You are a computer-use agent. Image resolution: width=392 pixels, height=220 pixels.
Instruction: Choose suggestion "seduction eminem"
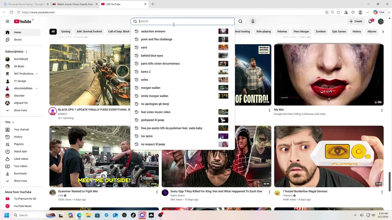pos(183,31)
